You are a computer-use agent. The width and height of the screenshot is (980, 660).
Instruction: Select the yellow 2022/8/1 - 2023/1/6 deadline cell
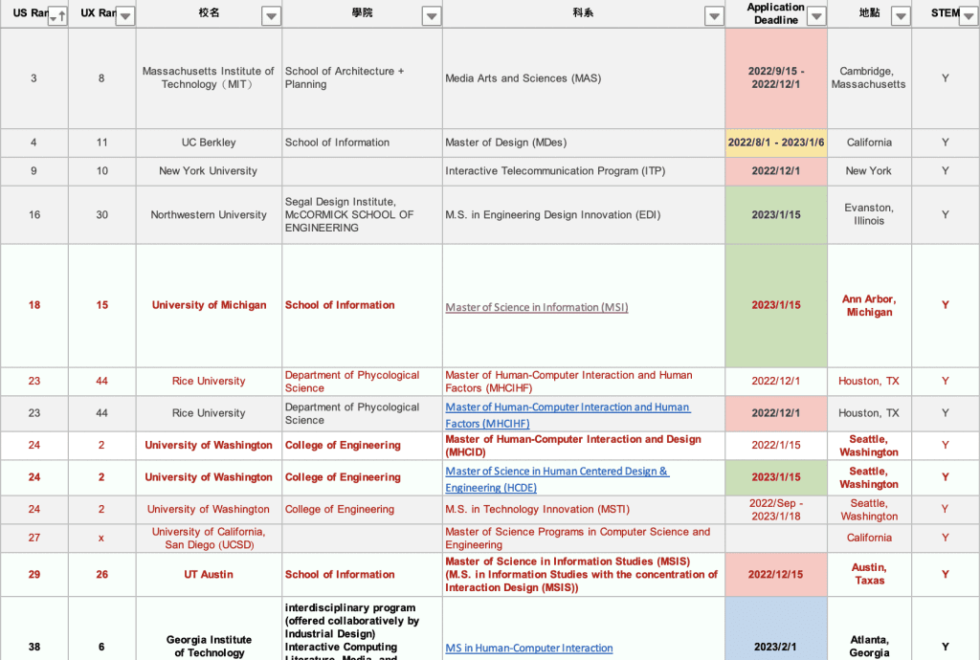(776, 143)
